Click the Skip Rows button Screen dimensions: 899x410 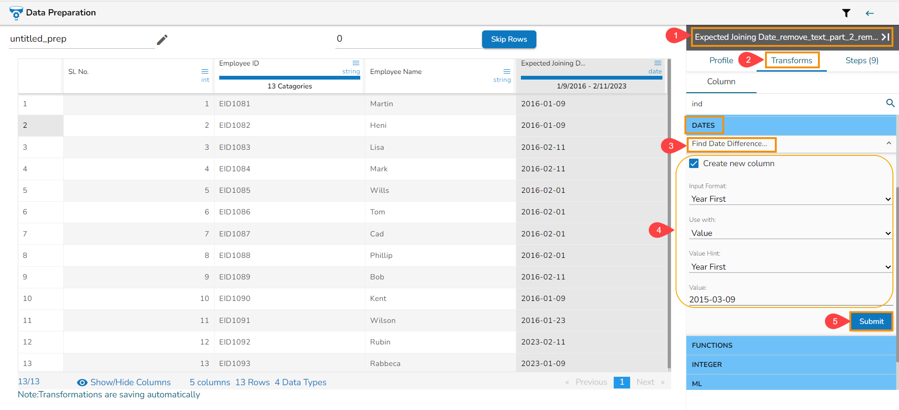point(509,39)
